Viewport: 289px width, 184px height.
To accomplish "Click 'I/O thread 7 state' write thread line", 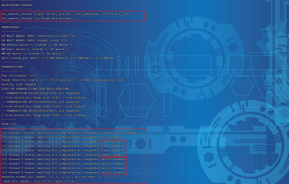I will point(63,164).
